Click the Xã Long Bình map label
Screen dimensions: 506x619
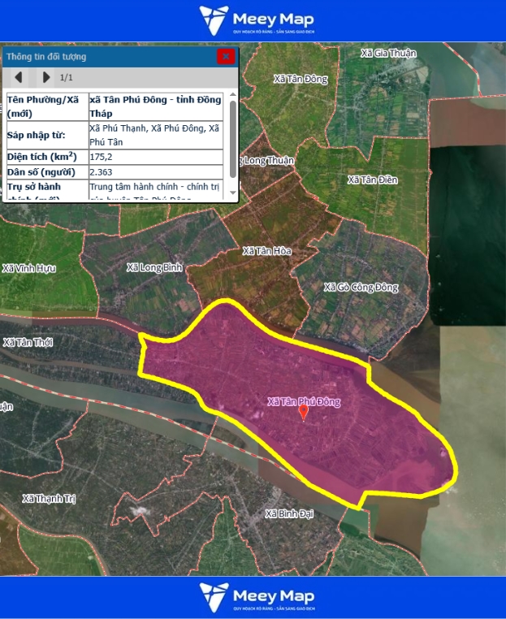[155, 267]
